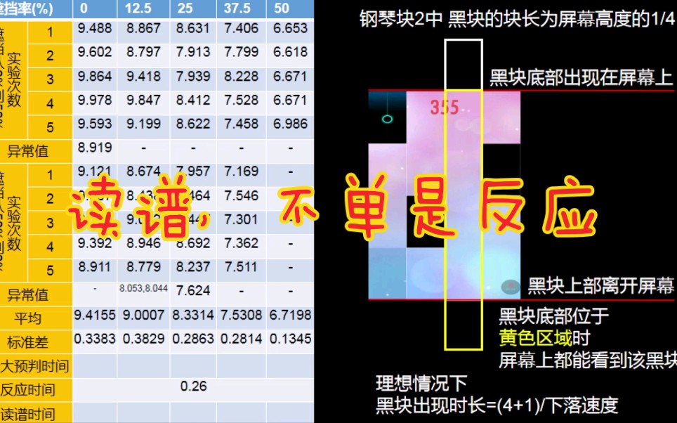This screenshot has height=423, width=677.
Task: Click the standard deviation 0.1345
Action: [290, 339]
